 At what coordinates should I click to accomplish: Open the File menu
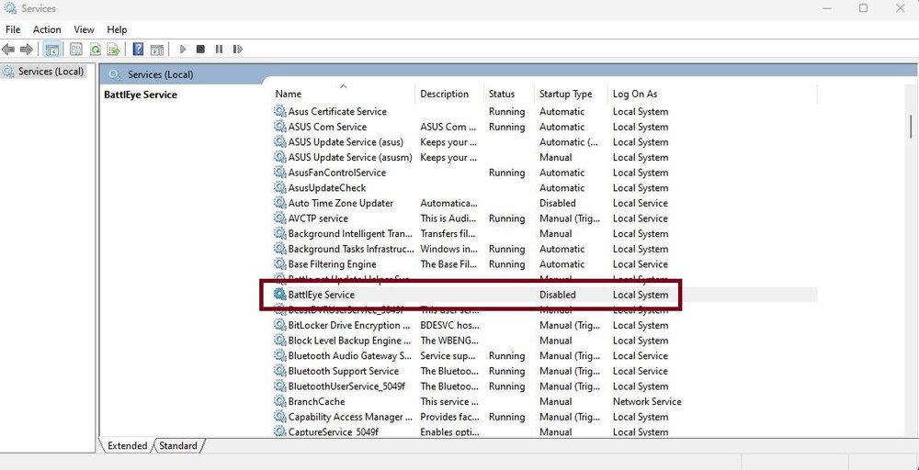(12, 29)
